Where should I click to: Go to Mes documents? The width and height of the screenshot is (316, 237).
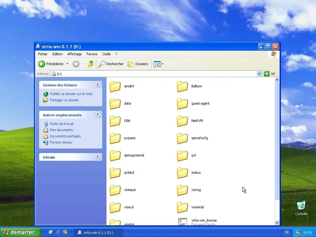pos(61,130)
